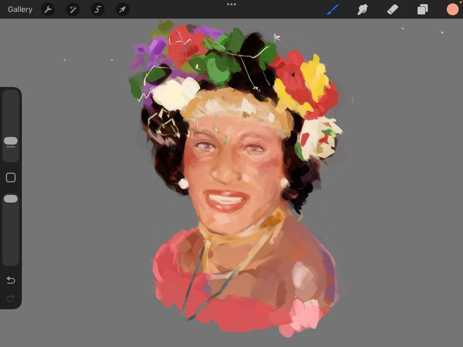Click the brush opacity slider handle
The width and height of the screenshot is (463, 347).
(11, 199)
